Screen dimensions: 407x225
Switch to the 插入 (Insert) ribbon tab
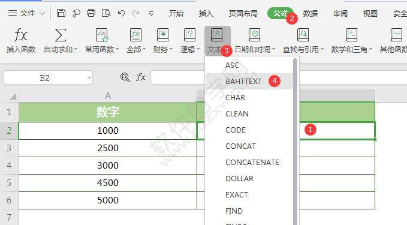(x=206, y=14)
